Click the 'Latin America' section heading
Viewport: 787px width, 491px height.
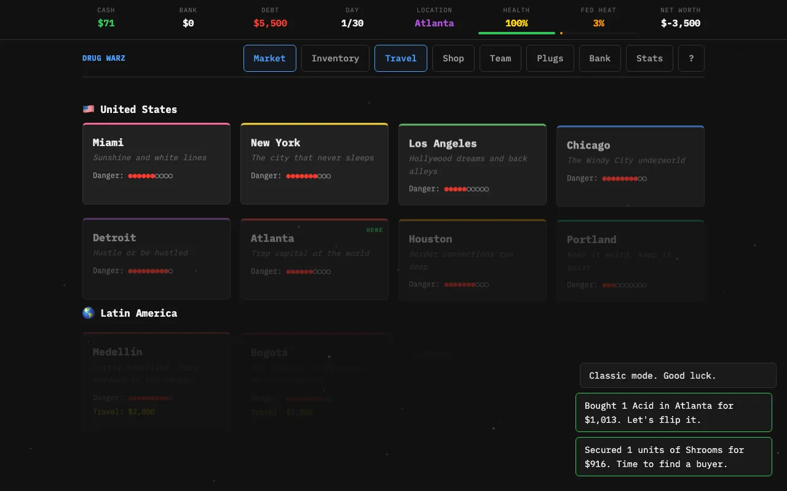point(138,313)
